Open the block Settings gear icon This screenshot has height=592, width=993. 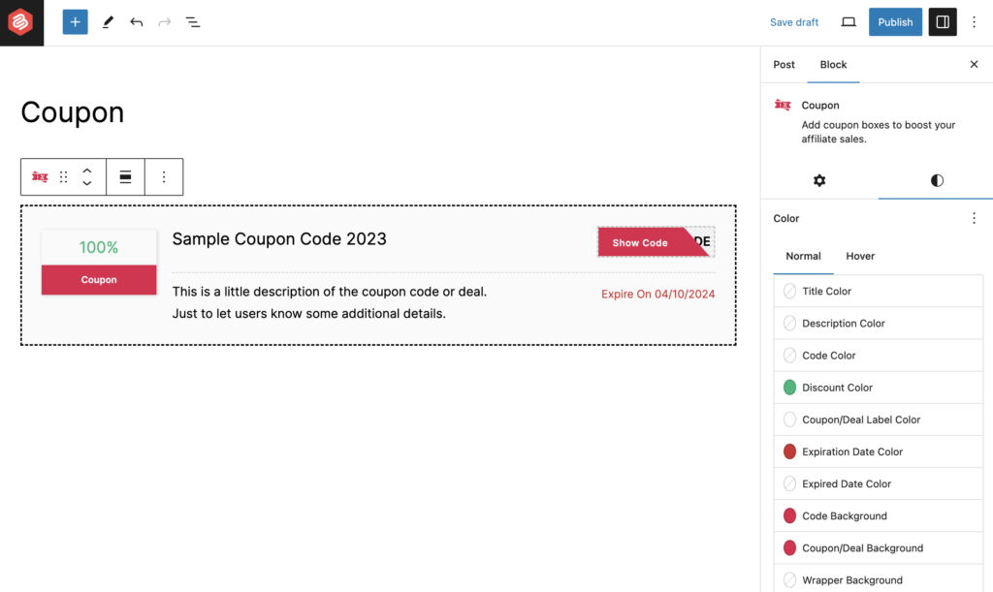coord(819,180)
